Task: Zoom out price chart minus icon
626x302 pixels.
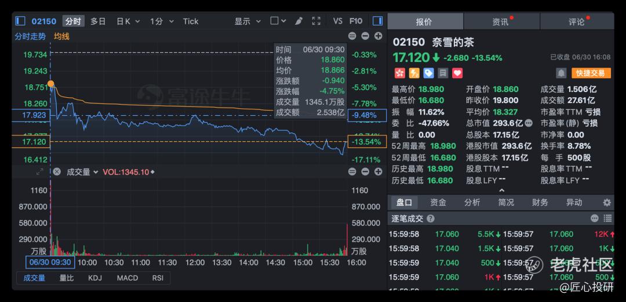Action: pyautogui.click(x=365, y=36)
